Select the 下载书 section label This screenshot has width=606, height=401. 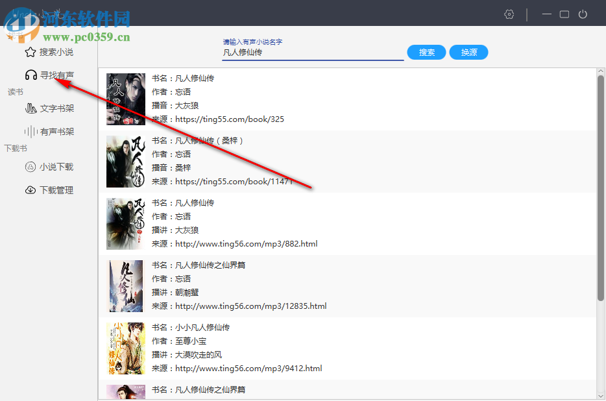point(15,148)
